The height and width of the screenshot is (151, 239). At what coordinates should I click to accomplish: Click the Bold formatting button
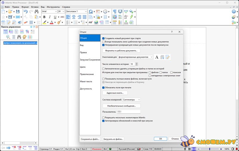point(44,17)
